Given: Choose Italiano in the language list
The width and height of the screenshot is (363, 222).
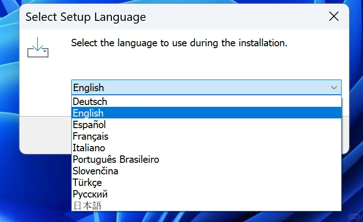Looking at the screenshot, I should pyautogui.click(x=206, y=148).
